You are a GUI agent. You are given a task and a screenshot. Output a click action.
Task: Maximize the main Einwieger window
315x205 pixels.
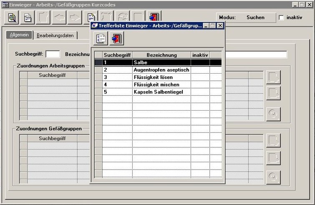click(302, 5)
